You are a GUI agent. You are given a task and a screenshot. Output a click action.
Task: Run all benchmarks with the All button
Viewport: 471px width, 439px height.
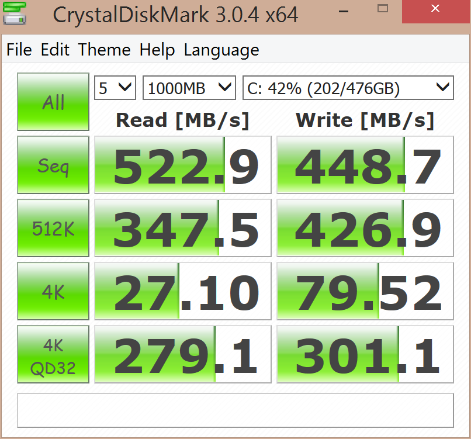click(x=53, y=102)
